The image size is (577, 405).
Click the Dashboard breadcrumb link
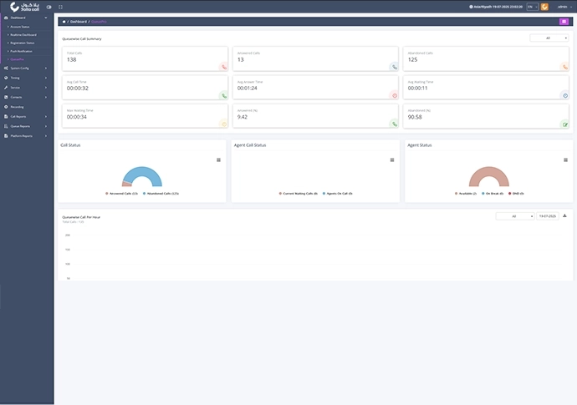(x=78, y=21)
